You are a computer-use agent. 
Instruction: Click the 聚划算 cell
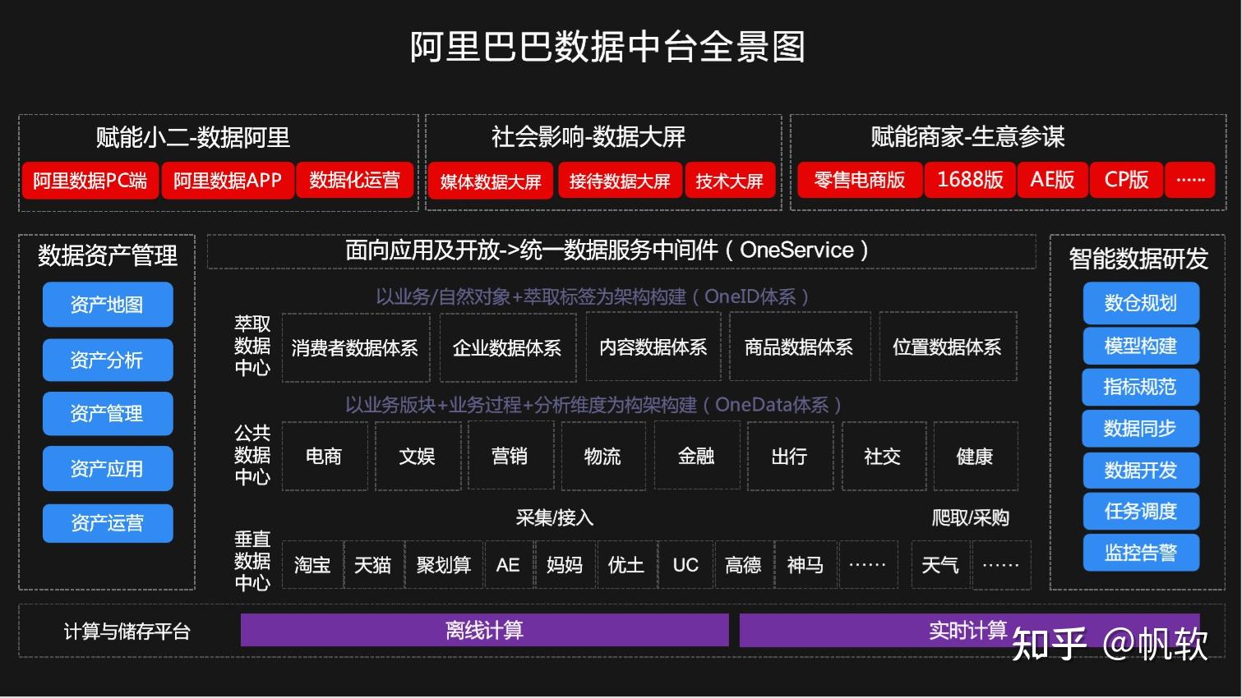(x=444, y=565)
